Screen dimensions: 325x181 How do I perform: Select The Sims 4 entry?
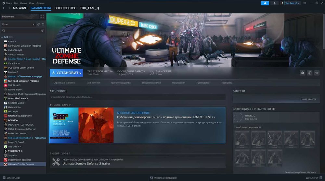(x=15, y=147)
